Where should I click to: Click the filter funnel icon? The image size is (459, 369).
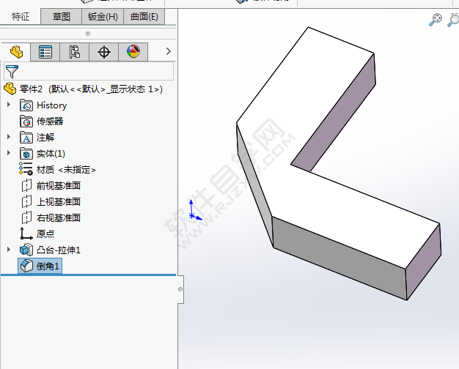click(x=12, y=71)
